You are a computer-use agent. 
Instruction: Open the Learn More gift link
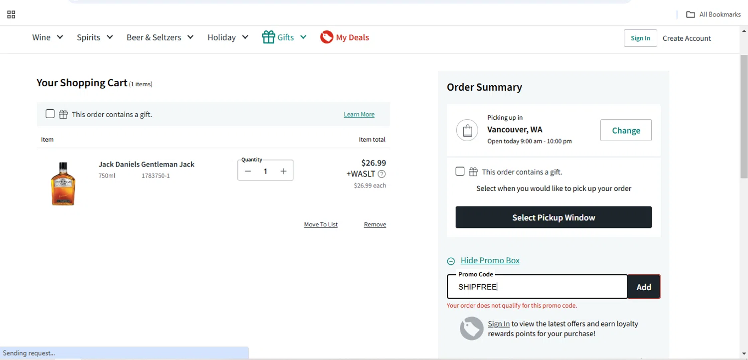tap(359, 114)
